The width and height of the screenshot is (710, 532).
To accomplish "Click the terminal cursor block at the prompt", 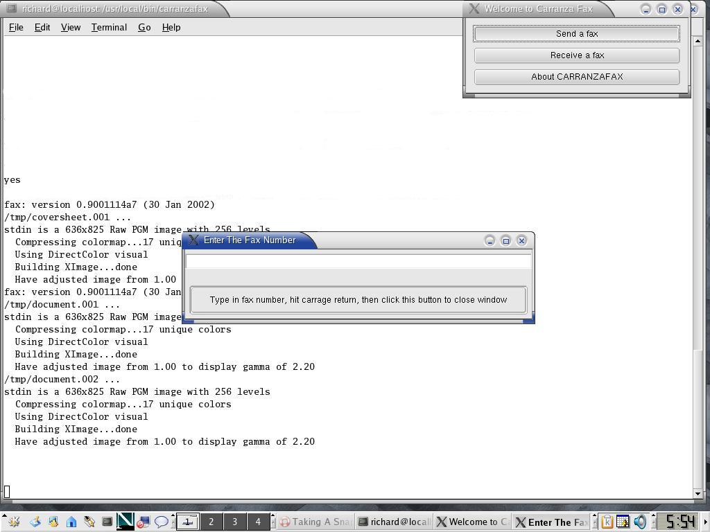I will point(7,491).
